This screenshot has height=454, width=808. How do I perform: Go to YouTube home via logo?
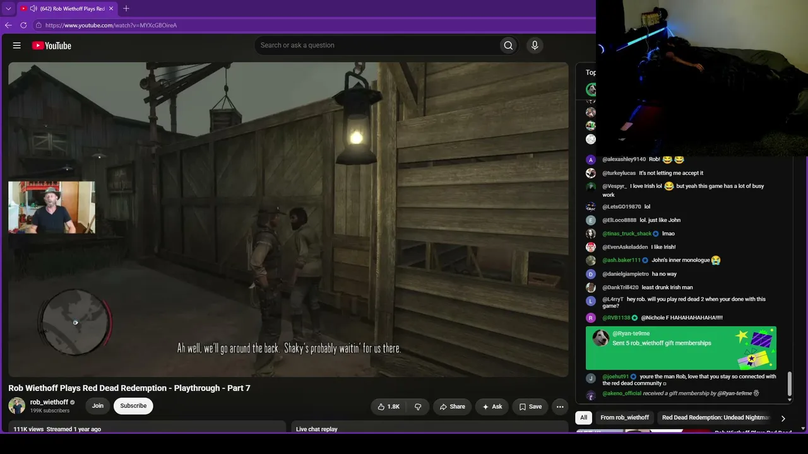pyautogui.click(x=52, y=45)
